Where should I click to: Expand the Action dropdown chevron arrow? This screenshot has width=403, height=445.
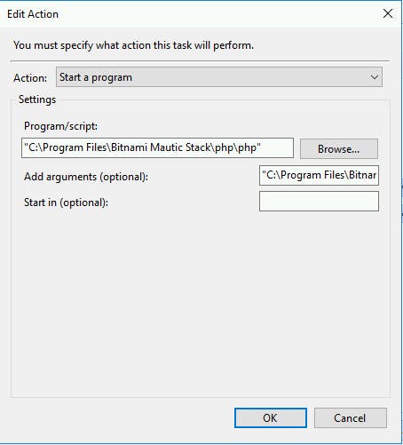click(375, 77)
